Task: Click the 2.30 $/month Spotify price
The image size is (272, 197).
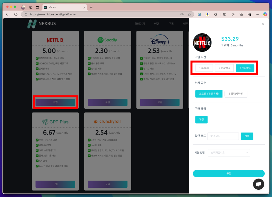Action: tap(108, 51)
